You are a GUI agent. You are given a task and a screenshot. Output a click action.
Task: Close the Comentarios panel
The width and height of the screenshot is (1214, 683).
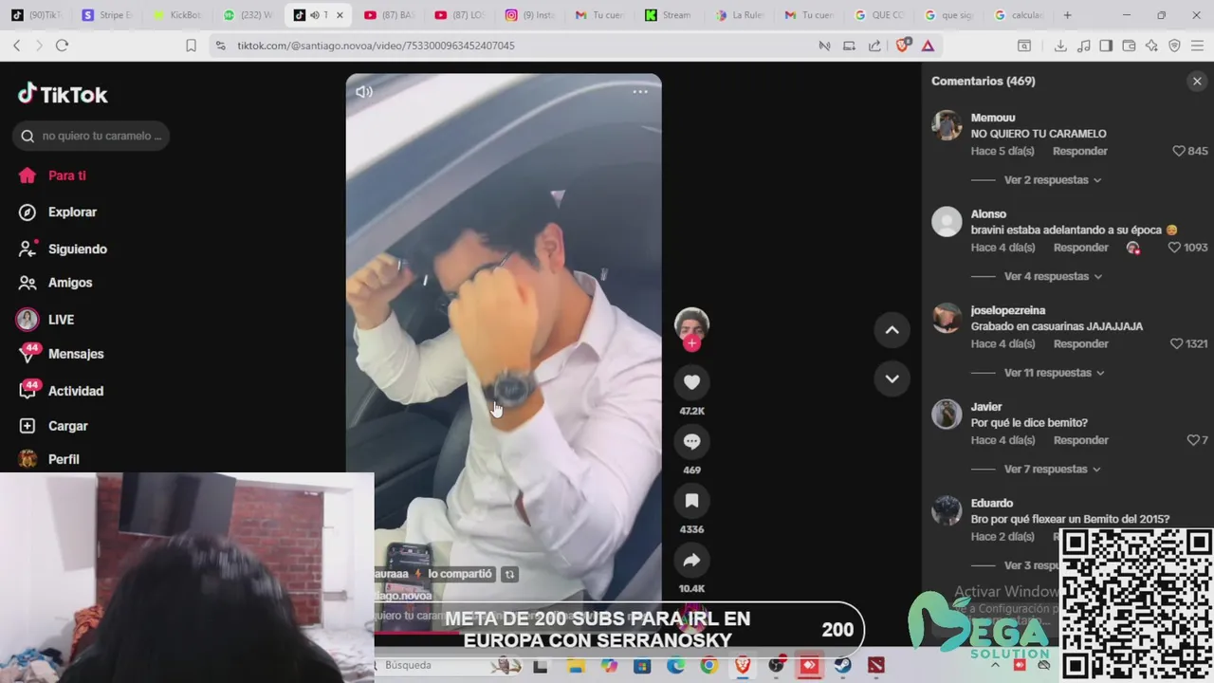pos(1197,82)
